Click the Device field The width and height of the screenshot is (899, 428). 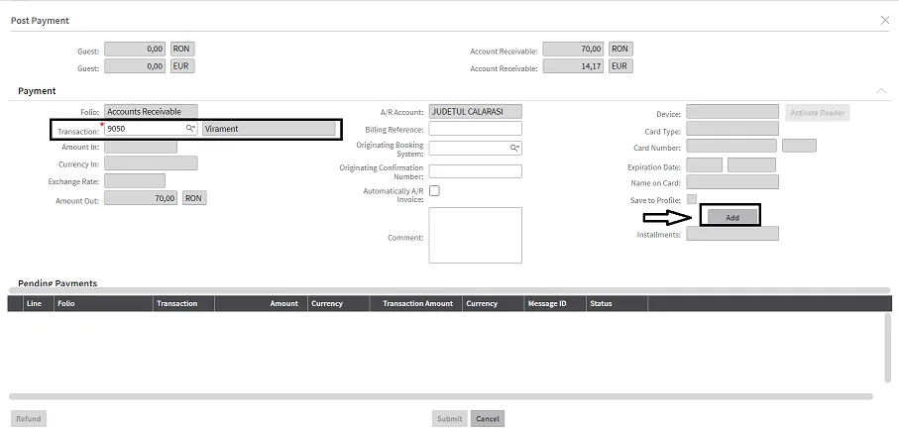(732, 112)
